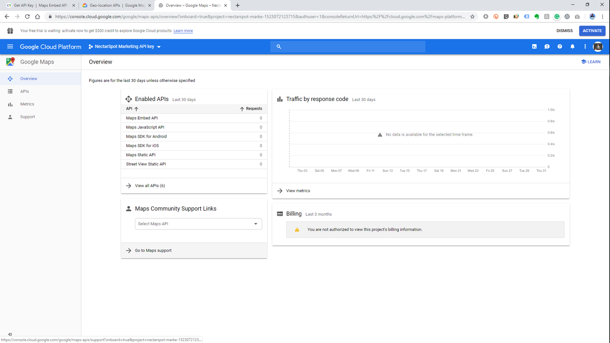Dismiss the free trial banner

pos(564,31)
